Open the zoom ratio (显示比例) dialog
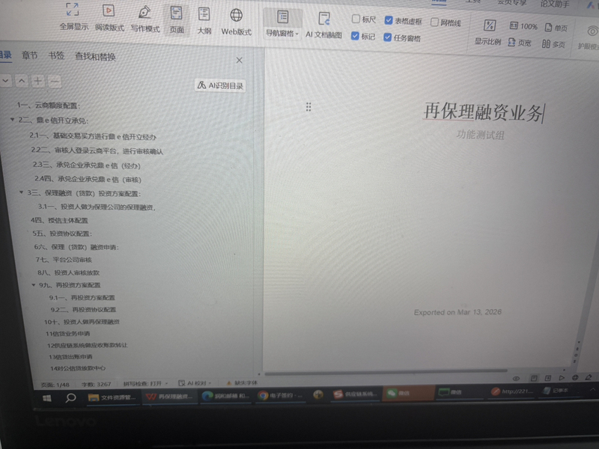 coord(488,33)
